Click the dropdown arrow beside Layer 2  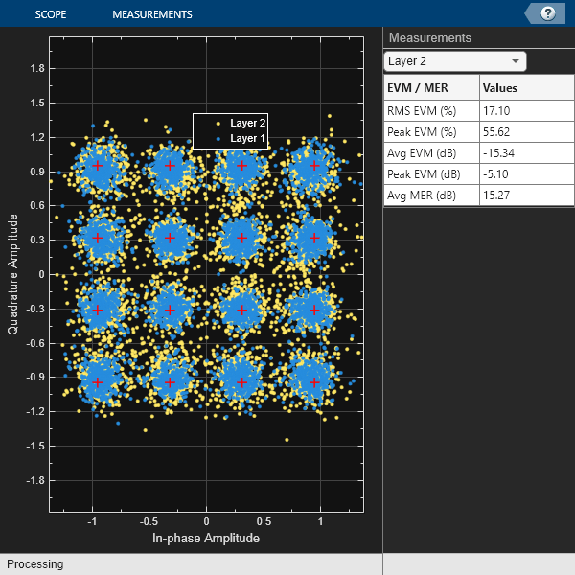tap(516, 61)
